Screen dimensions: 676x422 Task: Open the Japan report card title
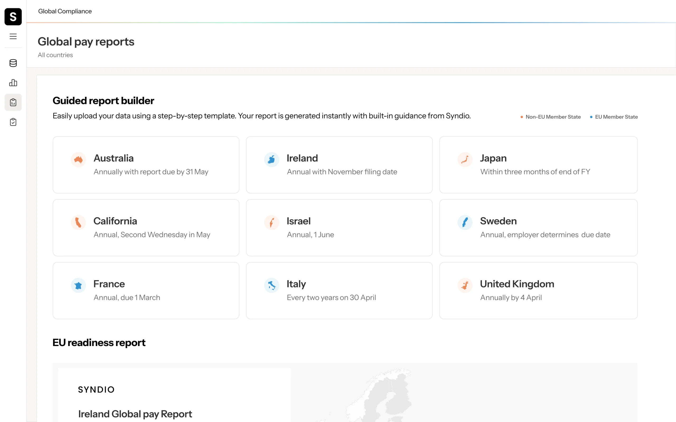pos(493,158)
